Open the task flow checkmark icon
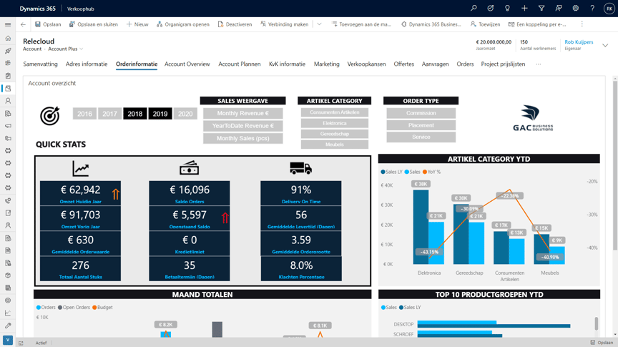The height and width of the screenshot is (347, 618). (x=490, y=9)
